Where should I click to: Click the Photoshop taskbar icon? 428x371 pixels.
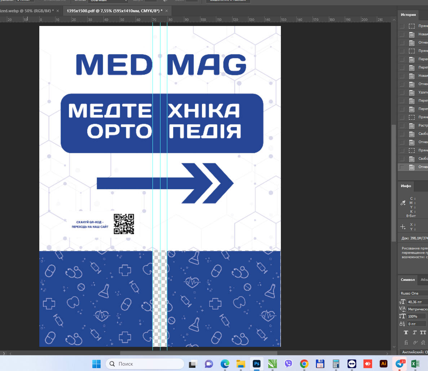pyautogui.click(x=257, y=364)
